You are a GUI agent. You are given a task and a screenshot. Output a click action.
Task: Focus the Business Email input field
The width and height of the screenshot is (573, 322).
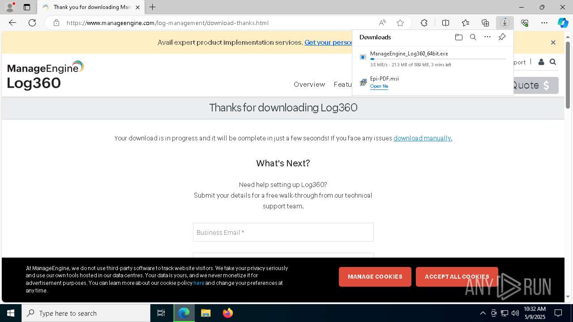(283, 232)
